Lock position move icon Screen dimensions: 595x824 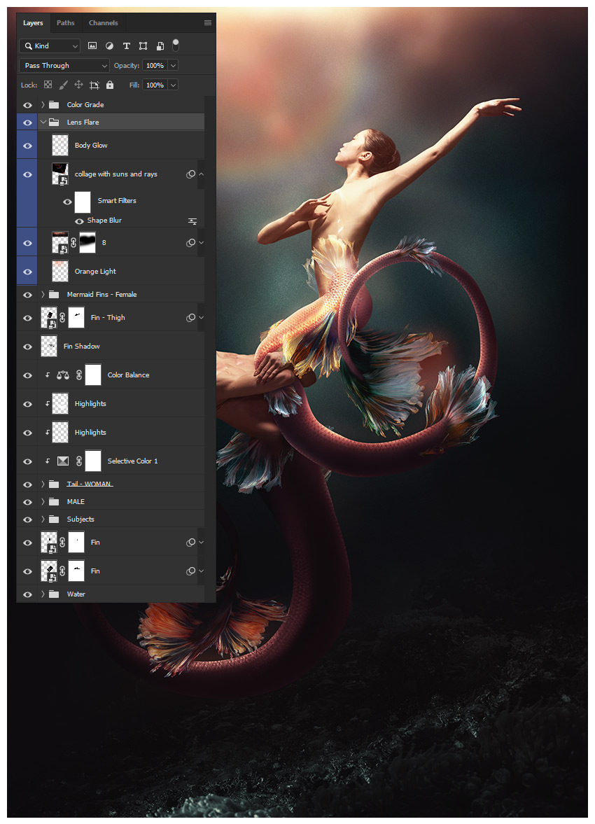[x=79, y=85]
